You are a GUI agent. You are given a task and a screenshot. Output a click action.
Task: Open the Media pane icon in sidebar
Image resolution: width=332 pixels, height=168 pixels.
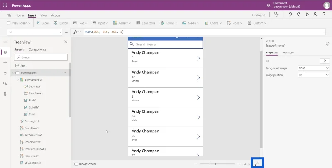(5, 84)
